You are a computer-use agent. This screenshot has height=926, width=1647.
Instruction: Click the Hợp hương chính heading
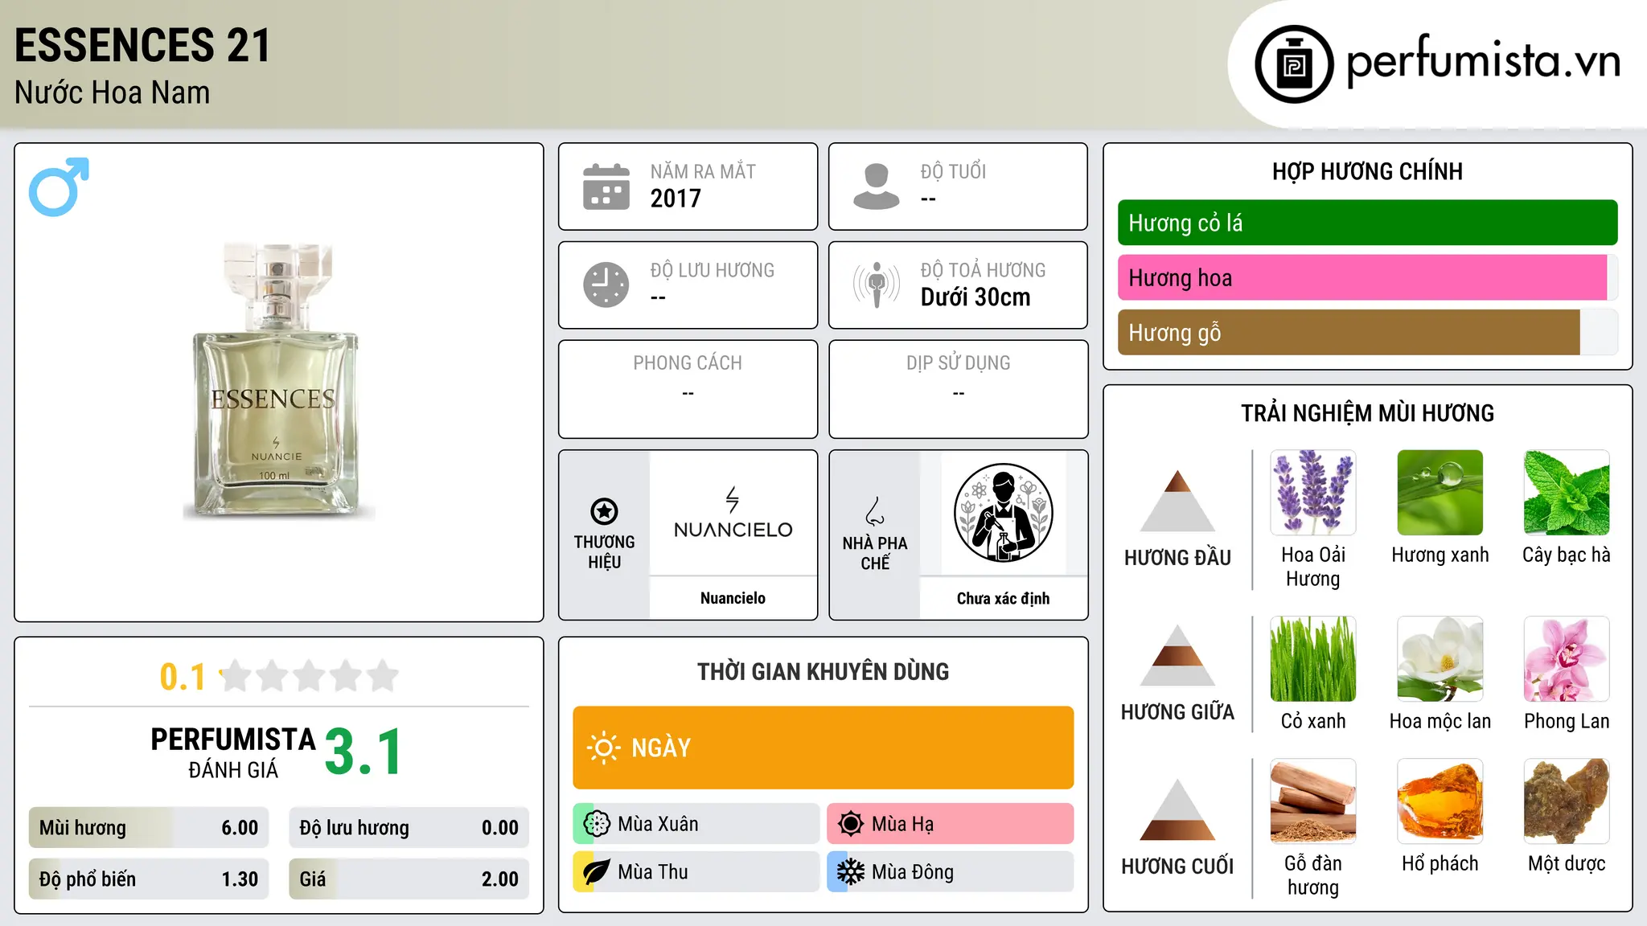(x=1367, y=171)
